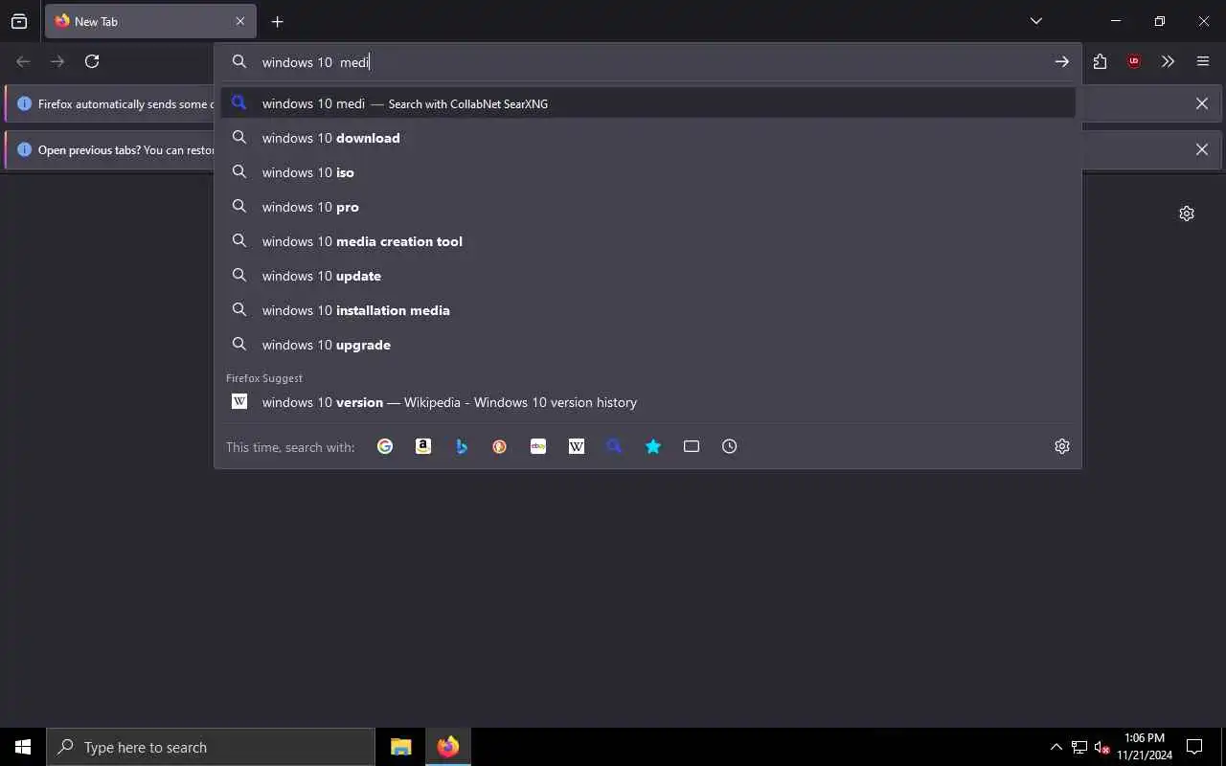Click Open previous tabs notification text
Image resolution: width=1226 pixels, height=766 pixels.
(x=125, y=149)
